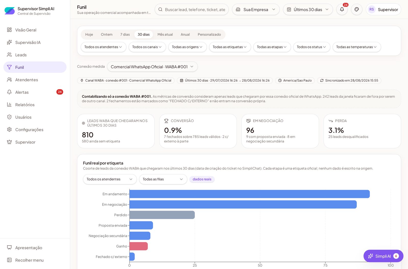Expand Todas as etapas filter
This screenshot has width=408, height=269.
point(272,47)
